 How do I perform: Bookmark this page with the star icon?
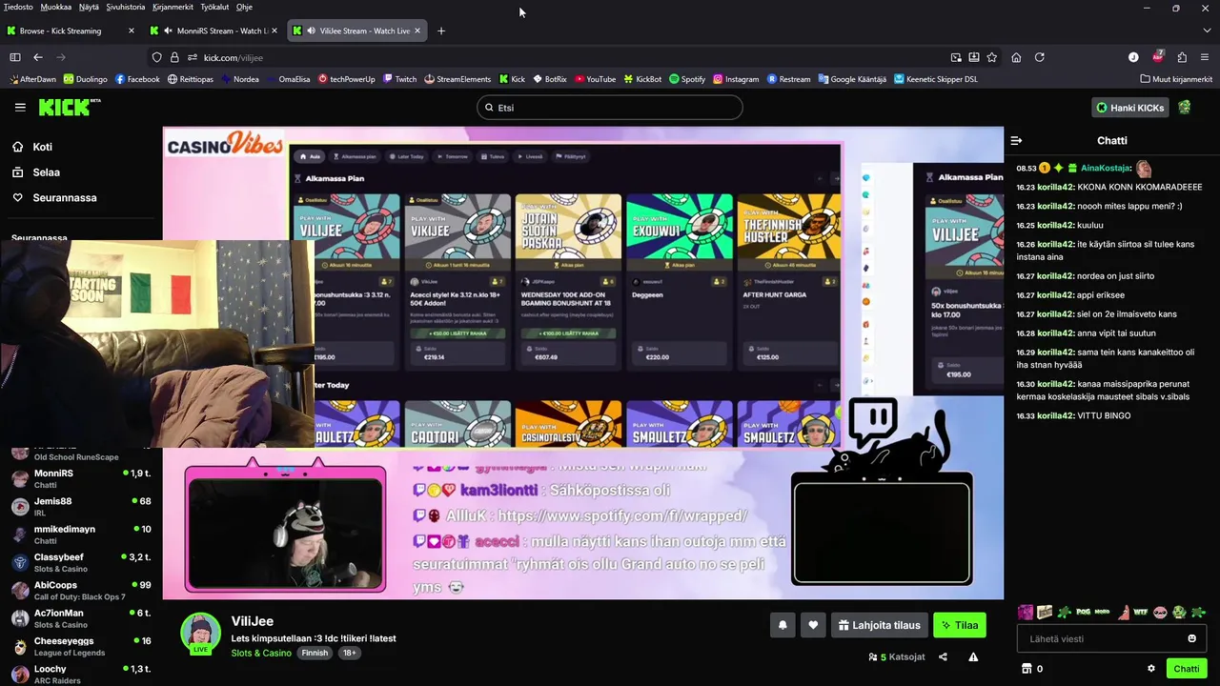991,57
